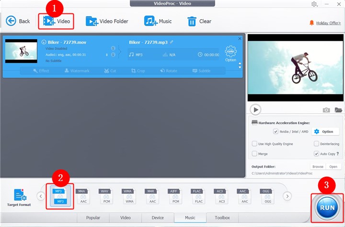345x227 pixels.
Task: Switch to the Video tab
Action: coord(126,218)
